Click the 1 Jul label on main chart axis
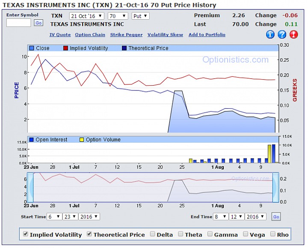Viewport: 308px width, 248px height. tap(74, 167)
